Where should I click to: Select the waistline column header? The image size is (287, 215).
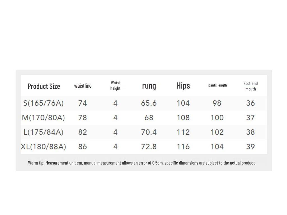point(83,86)
